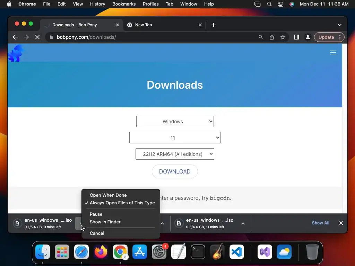Image resolution: width=355 pixels, height=266 pixels.
Task: Stop loading the page
Action: tap(37, 37)
